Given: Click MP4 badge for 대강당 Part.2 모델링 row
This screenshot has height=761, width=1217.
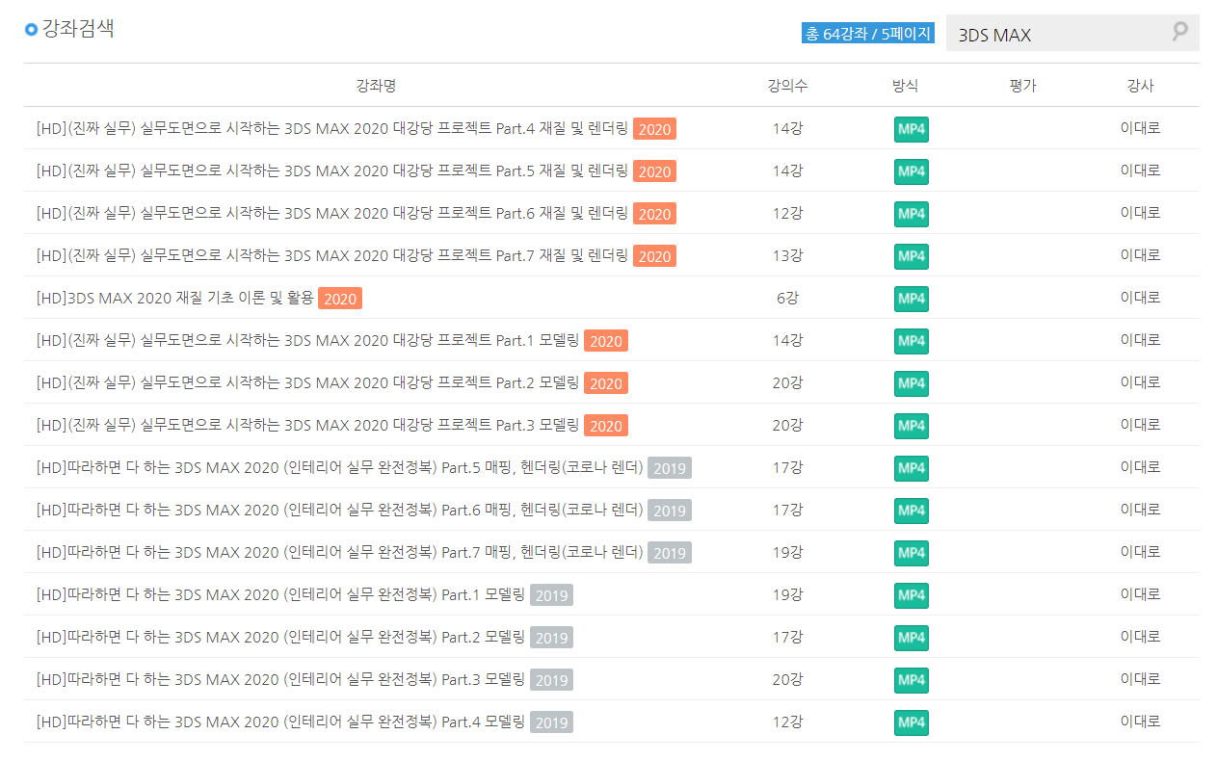Looking at the screenshot, I should (912, 383).
